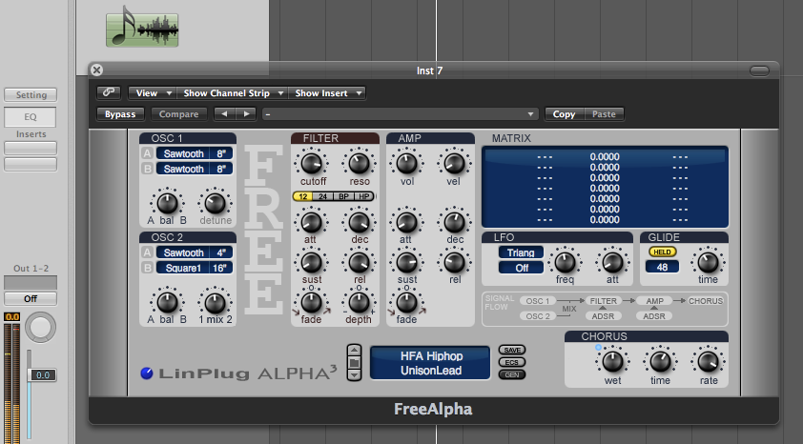Image resolution: width=803 pixels, height=444 pixels.
Task: Toggle OSC 2 A button
Action: click(x=148, y=252)
